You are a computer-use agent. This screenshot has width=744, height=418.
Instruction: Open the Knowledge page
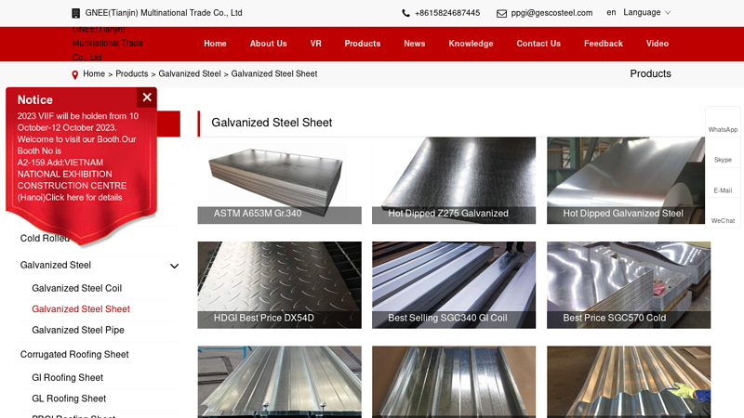(471, 44)
